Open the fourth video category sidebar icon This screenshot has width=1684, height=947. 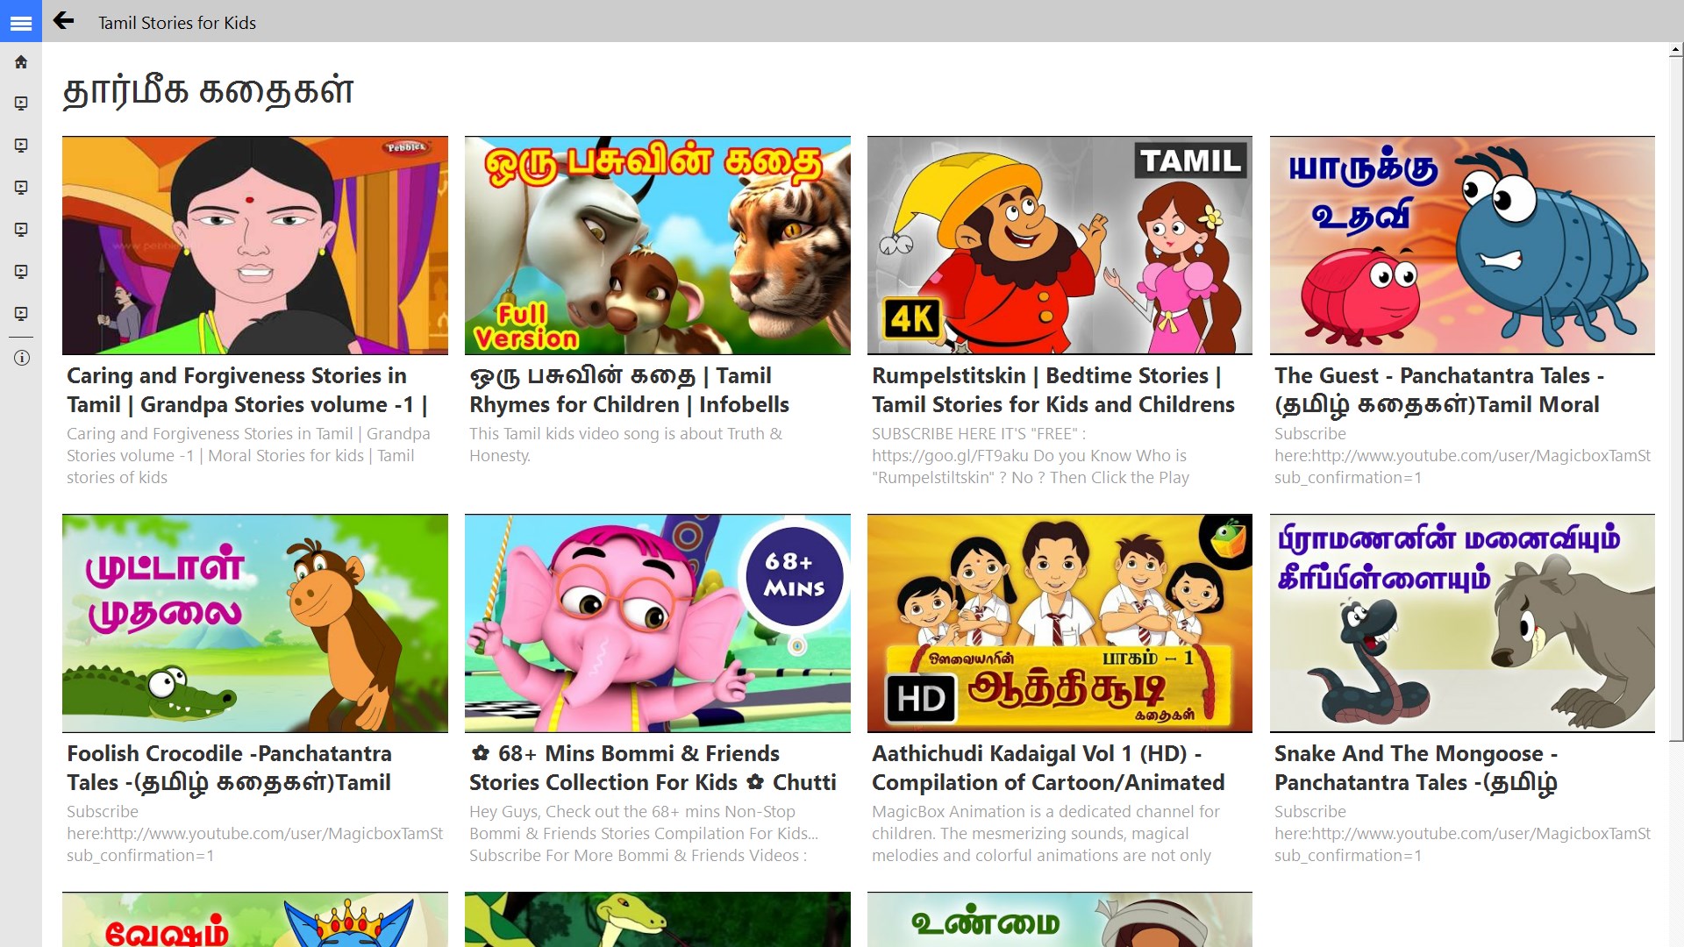click(x=21, y=230)
